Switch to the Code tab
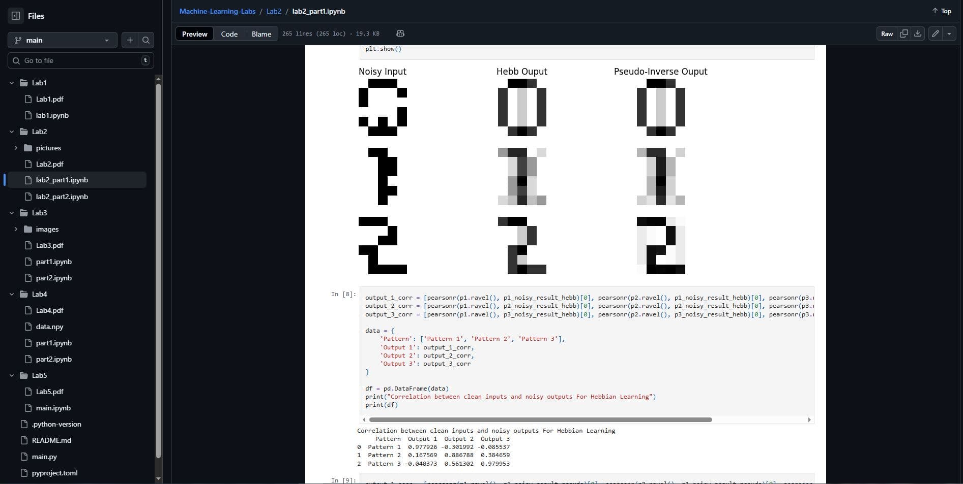 [229, 34]
